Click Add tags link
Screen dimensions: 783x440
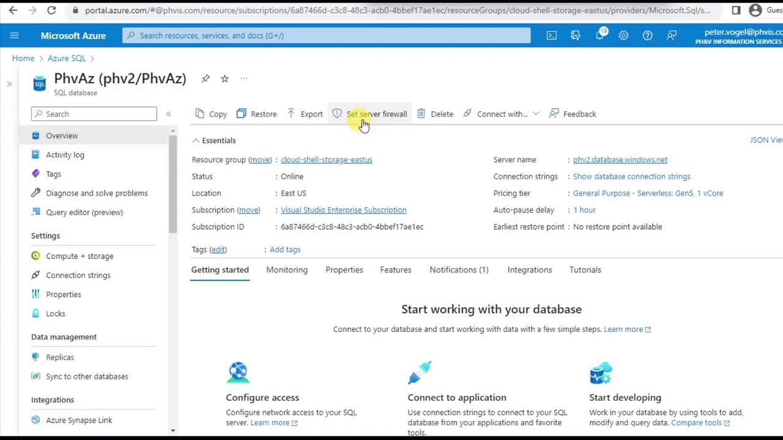pyautogui.click(x=285, y=249)
